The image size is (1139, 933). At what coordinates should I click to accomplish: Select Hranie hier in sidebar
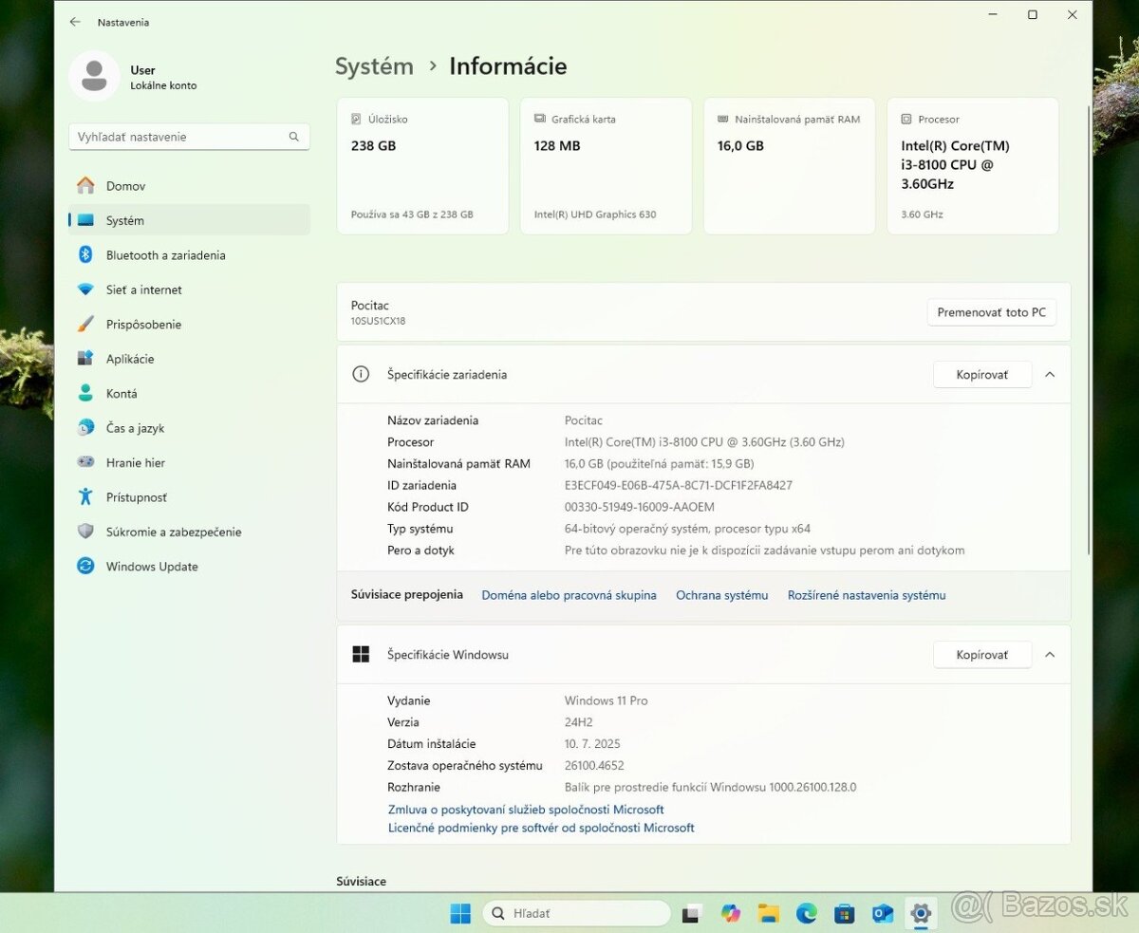[189, 463]
